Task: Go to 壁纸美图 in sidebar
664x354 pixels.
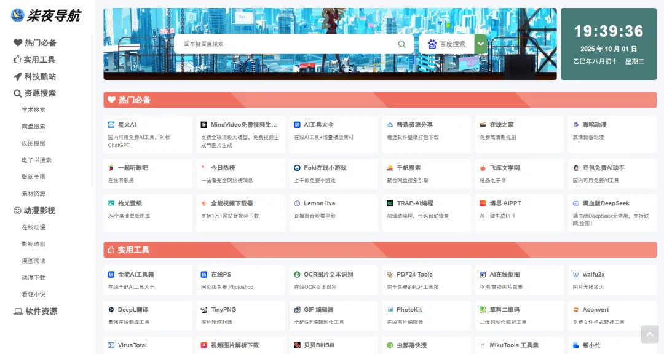Action: (x=33, y=177)
